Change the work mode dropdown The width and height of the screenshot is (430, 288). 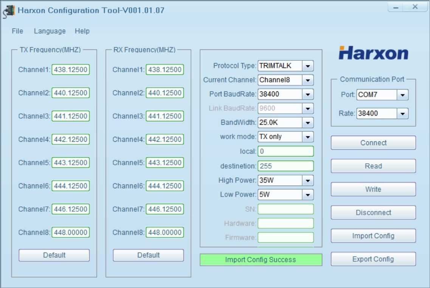pyautogui.click(x=307, y=137)
